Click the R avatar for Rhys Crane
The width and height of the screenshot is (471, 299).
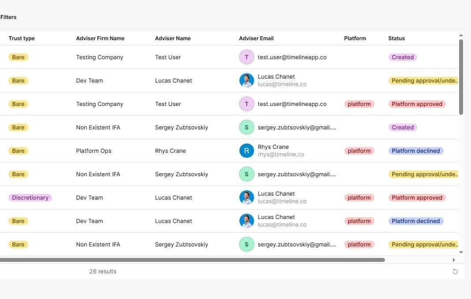247,151
